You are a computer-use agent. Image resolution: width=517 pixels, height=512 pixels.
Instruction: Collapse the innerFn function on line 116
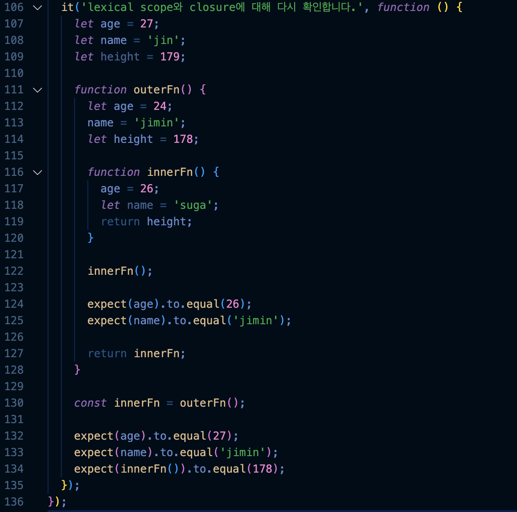[x=37, y=172]
